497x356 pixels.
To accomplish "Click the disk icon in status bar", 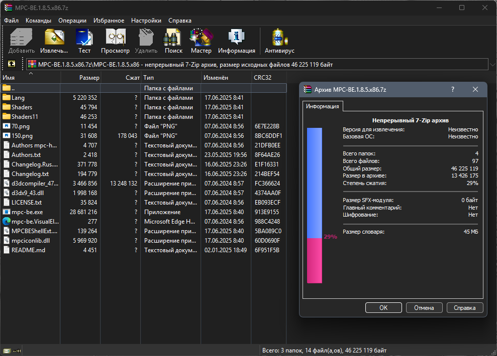I will [7, 350].
